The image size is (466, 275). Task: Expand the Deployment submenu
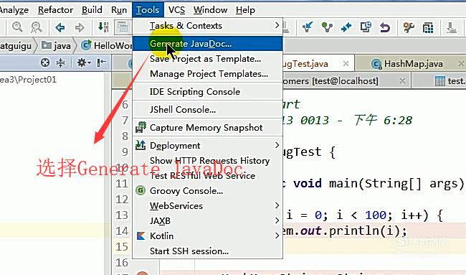207,146
